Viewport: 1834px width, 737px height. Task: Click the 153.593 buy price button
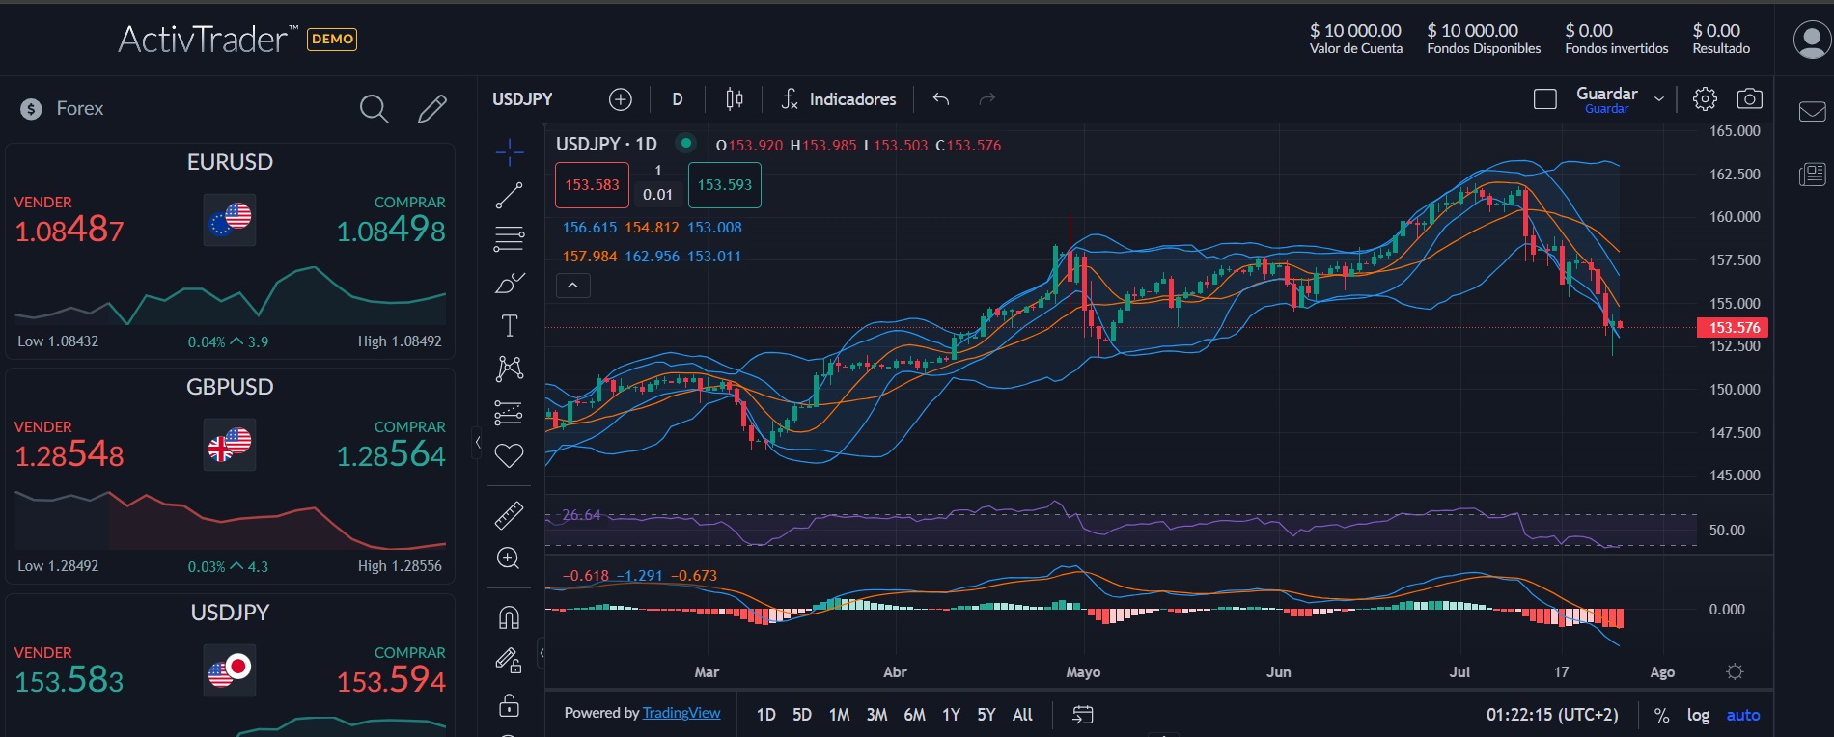tap(724, 185)
